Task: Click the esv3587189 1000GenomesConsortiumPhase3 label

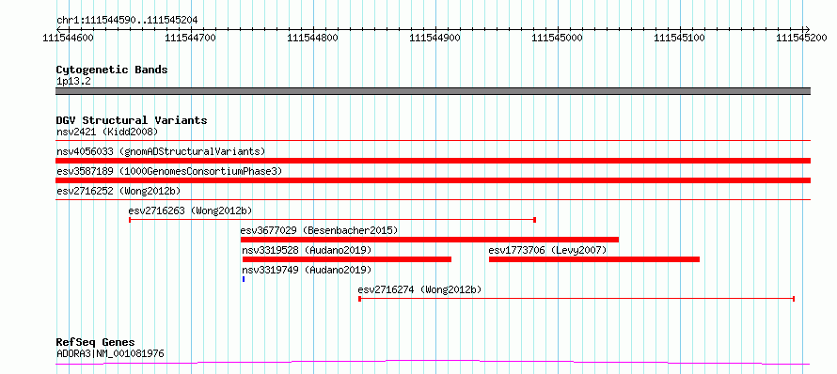Action: pos(169,171)
